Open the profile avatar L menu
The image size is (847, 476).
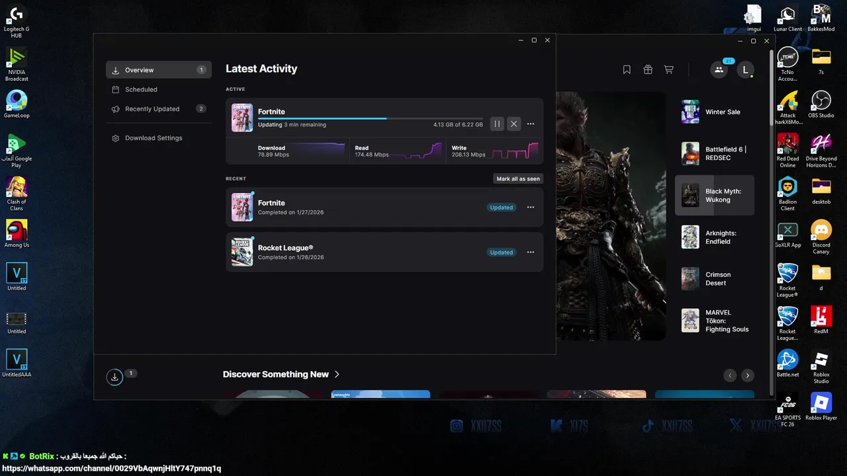click(745, 69)
